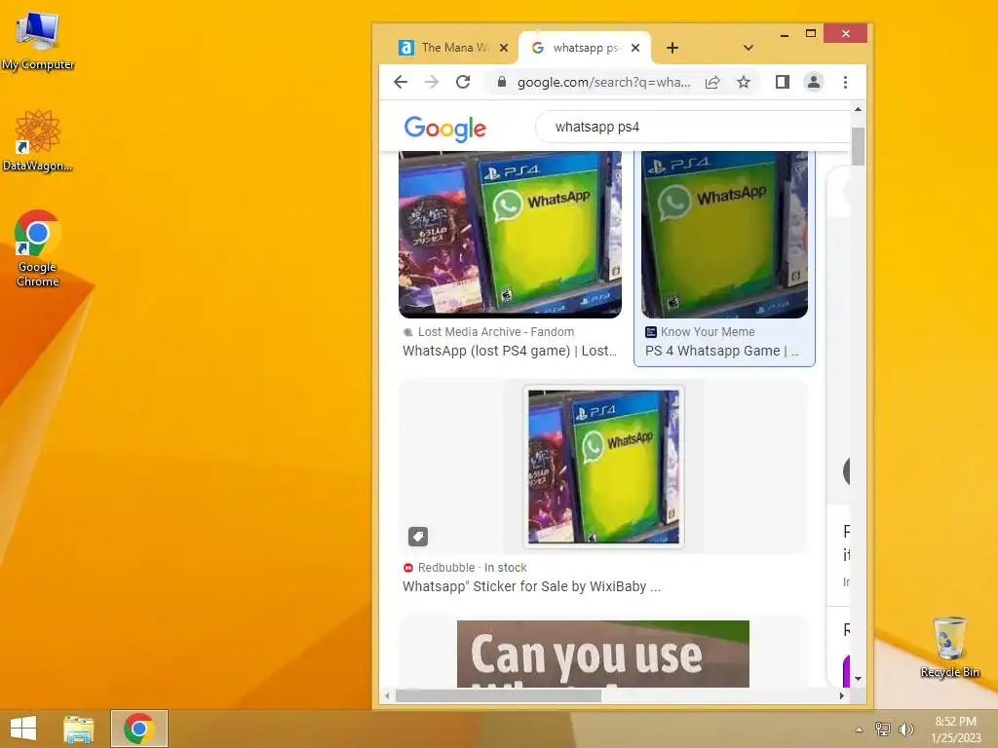Click the Google logo
Image resolution: width=998 pixels, height=748 pixels.
444,129
